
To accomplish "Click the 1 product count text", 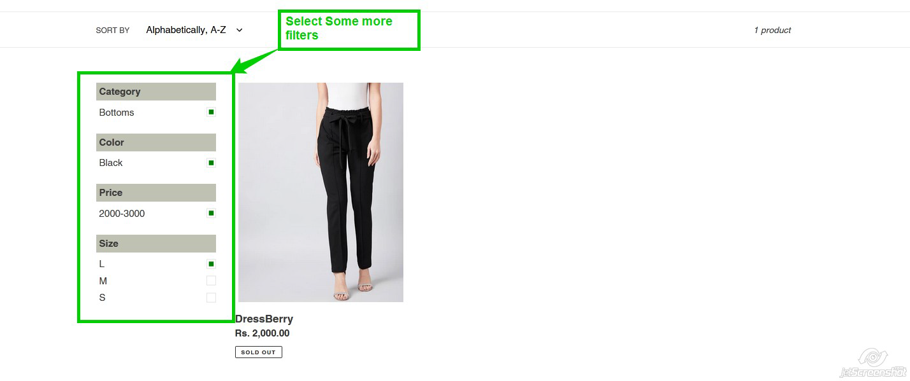I will 772,30.
